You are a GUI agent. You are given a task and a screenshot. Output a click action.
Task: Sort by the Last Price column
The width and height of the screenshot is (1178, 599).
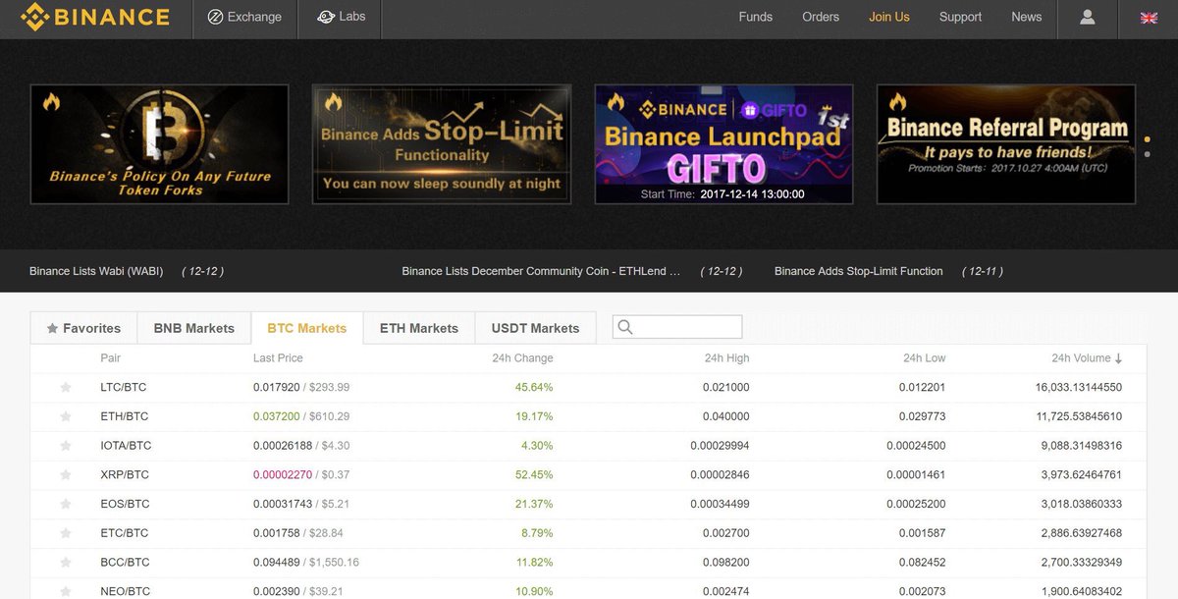pos(278,358)
